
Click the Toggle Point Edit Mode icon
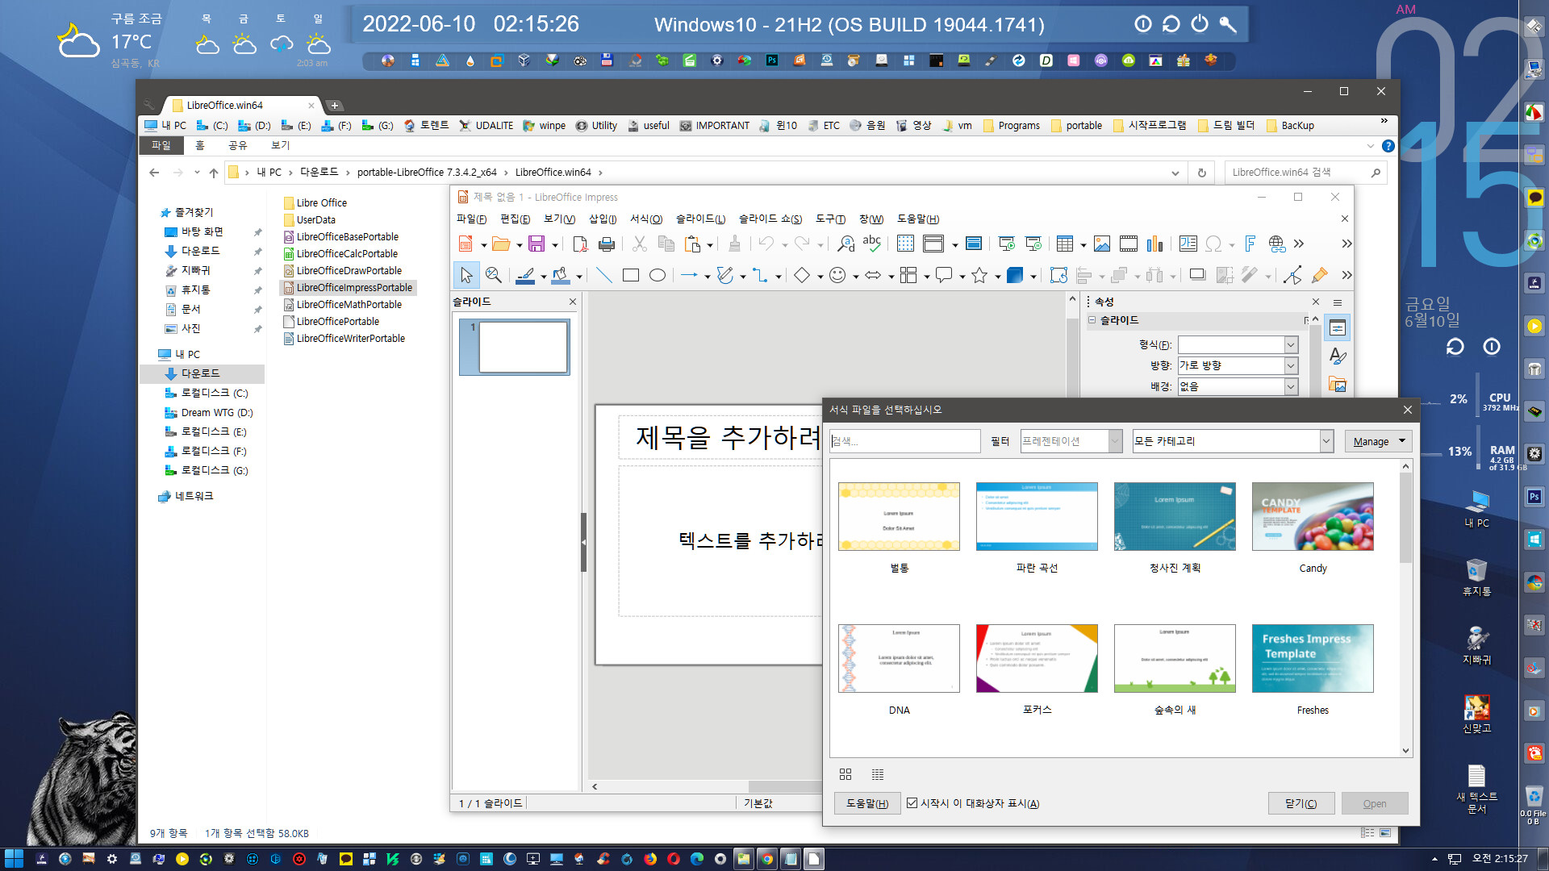[x=1292, y=276]
